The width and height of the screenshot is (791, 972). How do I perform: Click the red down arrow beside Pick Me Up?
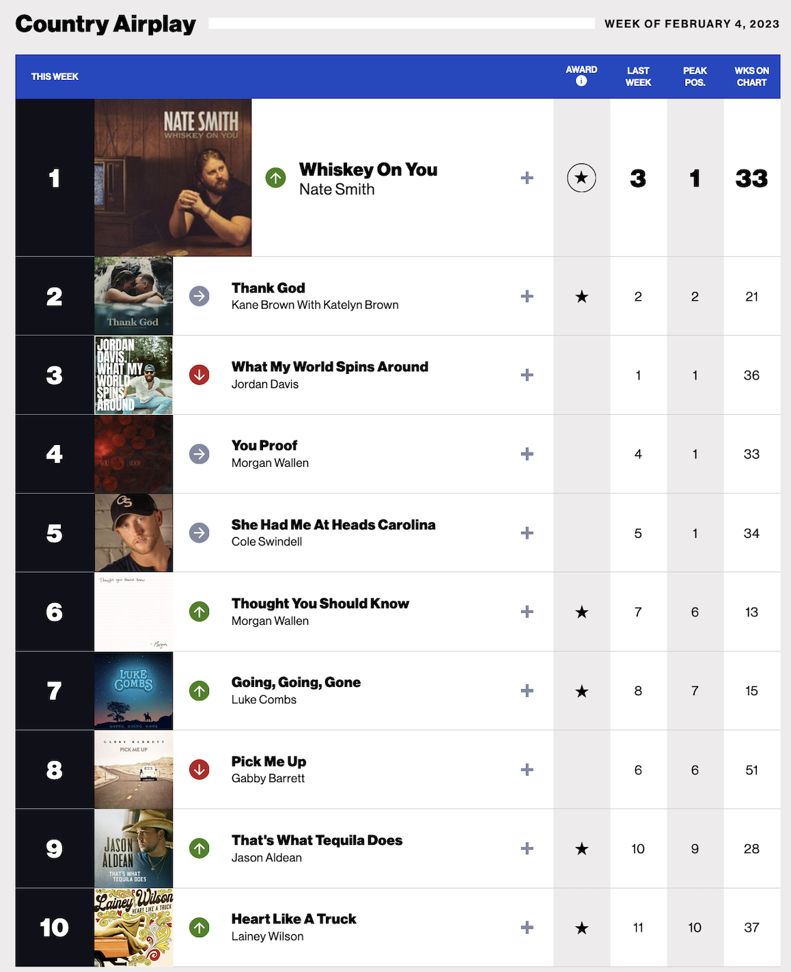tap(199, 770)
